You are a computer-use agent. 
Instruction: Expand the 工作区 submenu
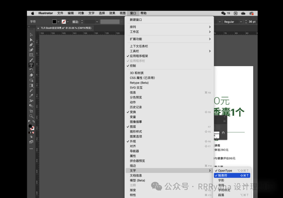coord(169,32)
